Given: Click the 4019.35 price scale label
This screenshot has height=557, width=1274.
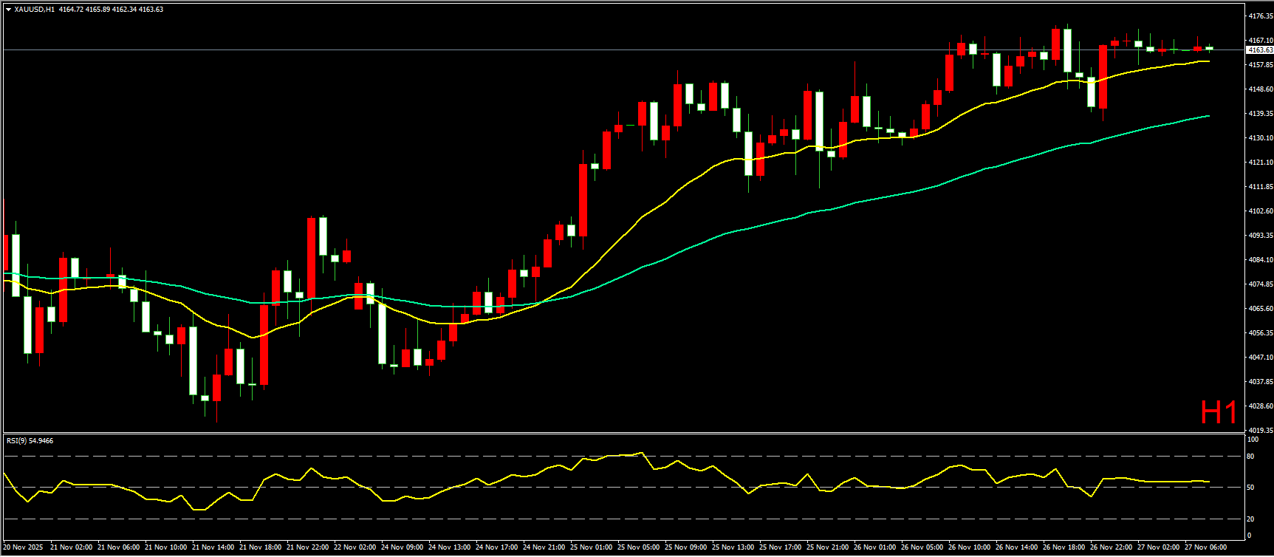Looking at the screenshot, I should tap(1260, 430).
